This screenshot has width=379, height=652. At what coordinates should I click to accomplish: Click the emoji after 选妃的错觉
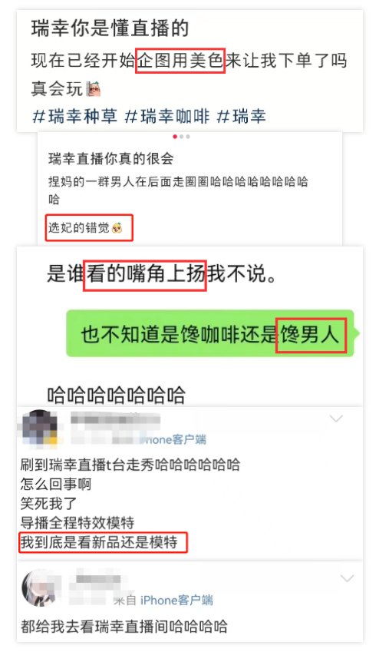[x=117, y=228]
